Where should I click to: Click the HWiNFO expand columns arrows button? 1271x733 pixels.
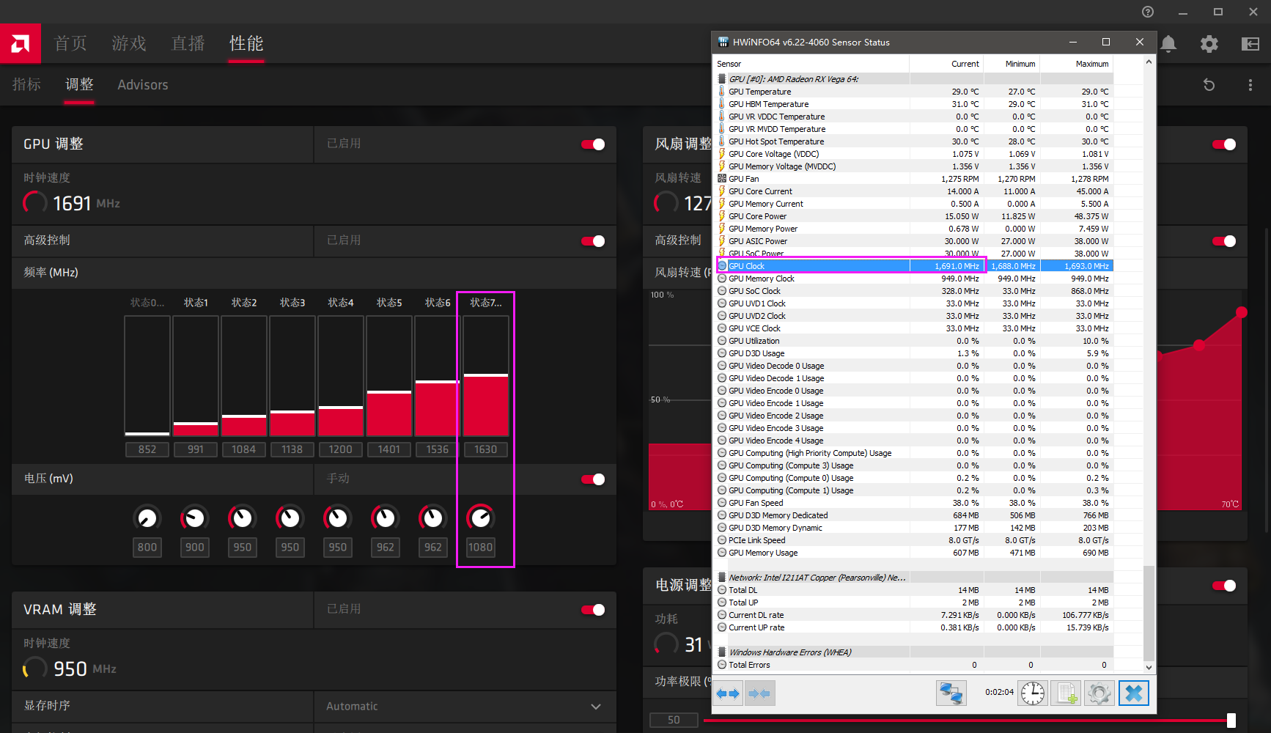(728, 693)
